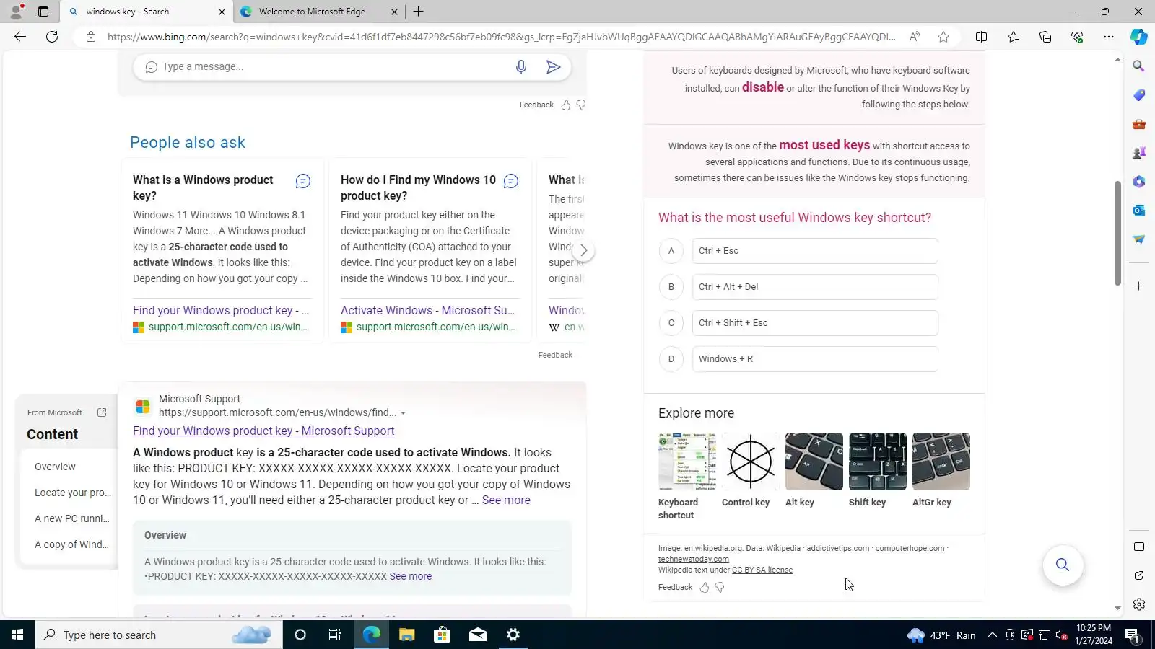Image resolution: width=1155 pixels, height=649 pixels.
Task: Open chat for 'How do I Find my Windows 10 product key?'
Action: coord(511,181)
